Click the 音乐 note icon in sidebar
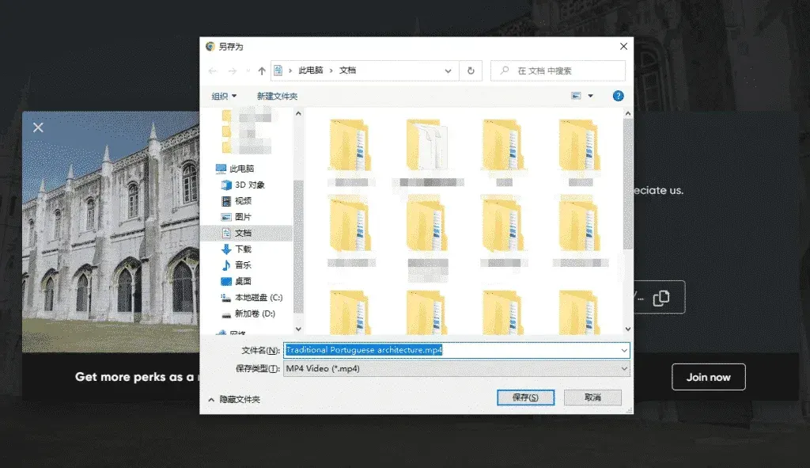The image size is (810, 468). pos(225,265)
